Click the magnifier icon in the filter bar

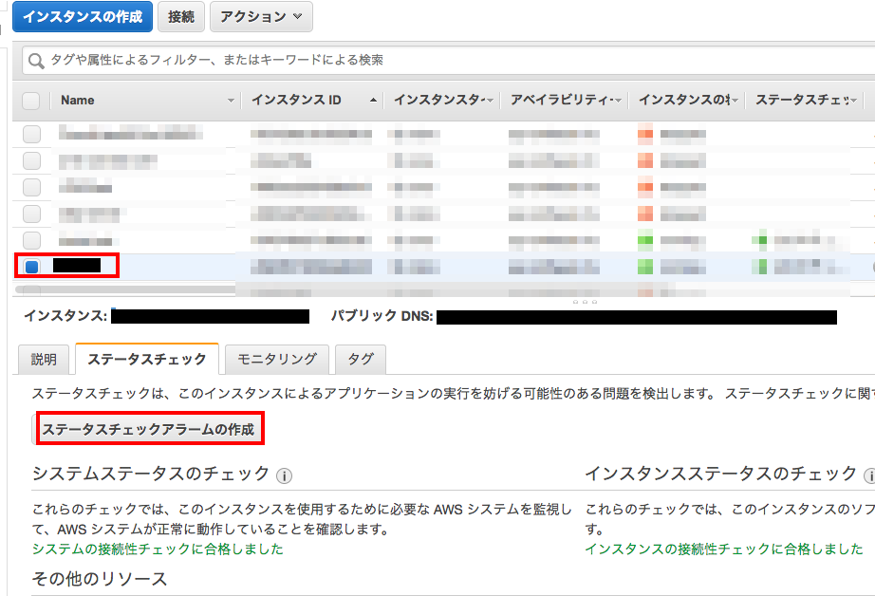click(x=37, y=61)
